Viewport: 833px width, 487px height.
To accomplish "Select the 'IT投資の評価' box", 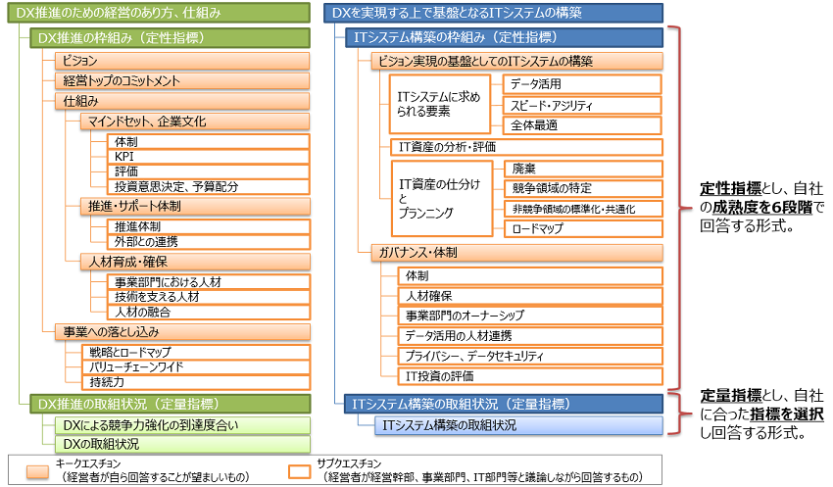I will point(530,376).
